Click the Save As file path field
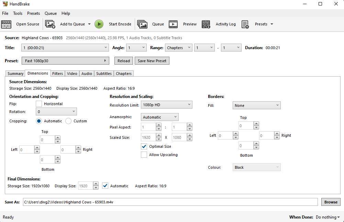This screenshot has width=344, height=222. click(x=170, y=202)
